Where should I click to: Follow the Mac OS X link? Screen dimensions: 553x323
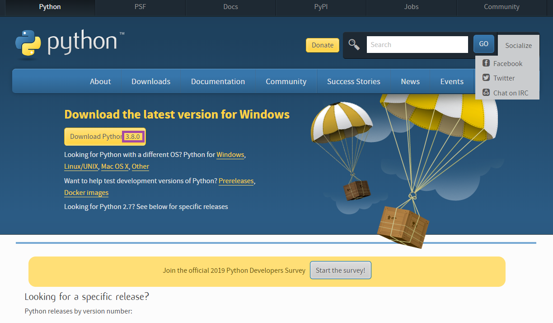coord(115,166)
